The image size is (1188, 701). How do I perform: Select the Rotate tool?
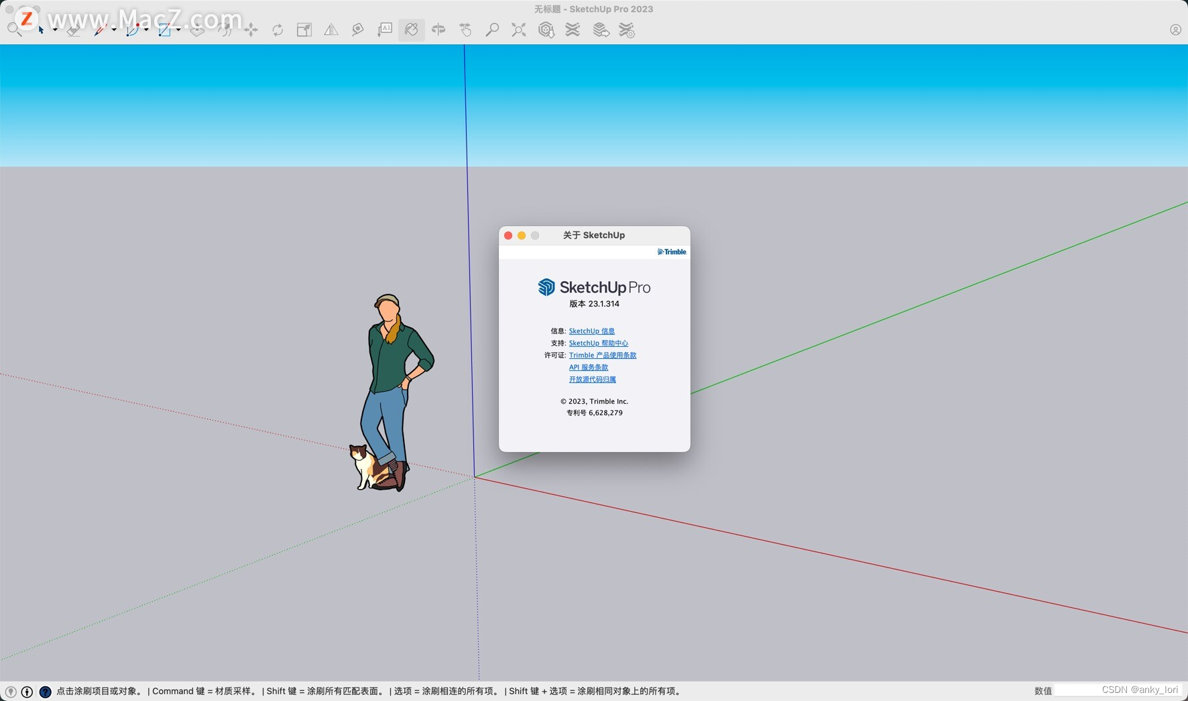[x=277, y=30]
